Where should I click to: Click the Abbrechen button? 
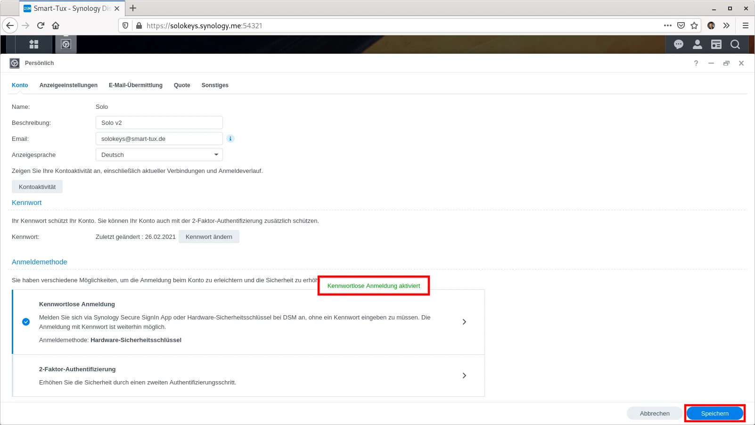pyautogui.click(x=655, y=413)
